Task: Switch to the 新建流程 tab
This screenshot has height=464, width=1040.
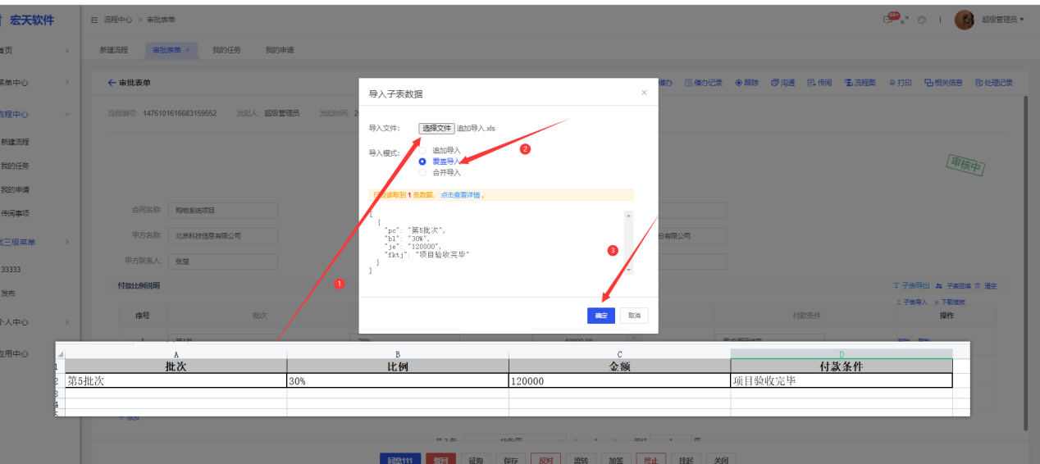Action: pyautogui.click(x=114, y=51)
